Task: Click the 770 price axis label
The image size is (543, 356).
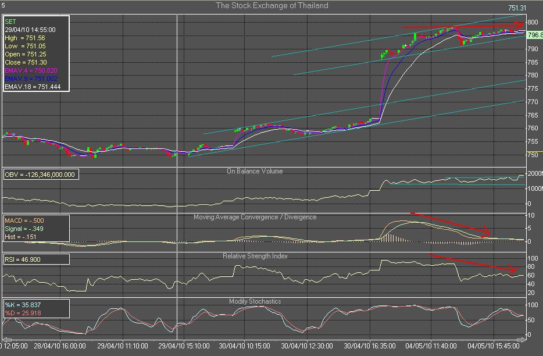Action: (533, 102)
